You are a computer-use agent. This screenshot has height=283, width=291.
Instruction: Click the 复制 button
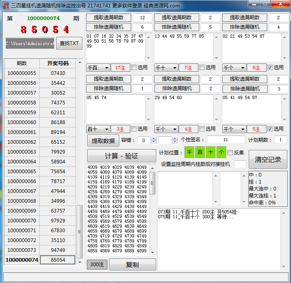(132, 265)
